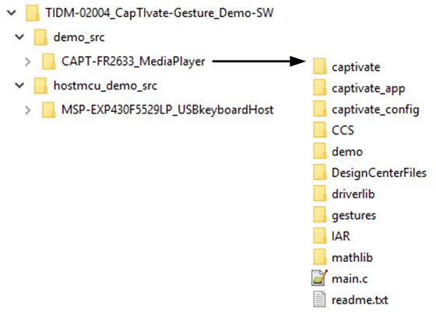The height and width of the screenshot is (314, 436).
Task: Select the demo folder name
Action: (x=347, y=152)
